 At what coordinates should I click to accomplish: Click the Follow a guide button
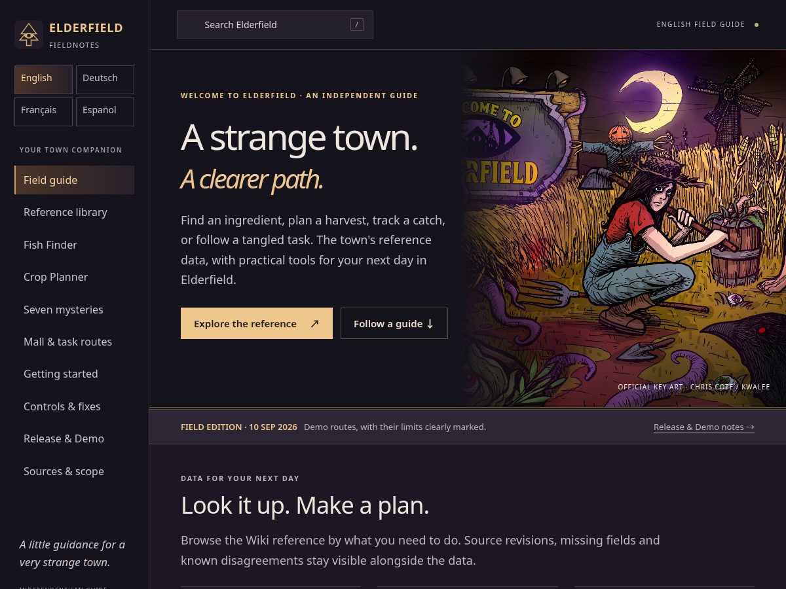click(394, 323)
